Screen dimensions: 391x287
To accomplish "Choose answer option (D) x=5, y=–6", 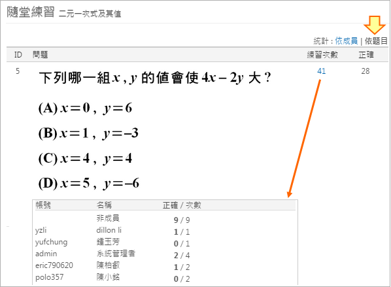I will [x=88, y=184].
